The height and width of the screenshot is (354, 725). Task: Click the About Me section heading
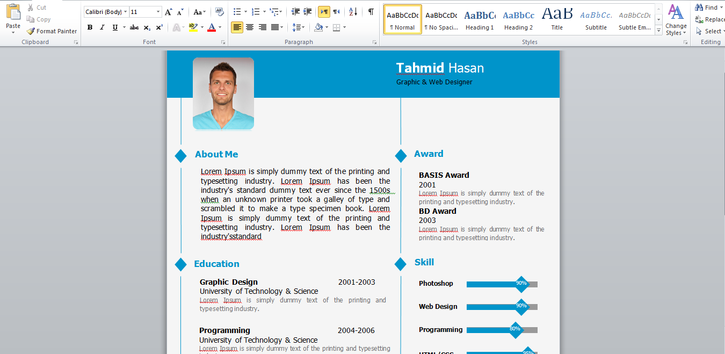[216, 154]
